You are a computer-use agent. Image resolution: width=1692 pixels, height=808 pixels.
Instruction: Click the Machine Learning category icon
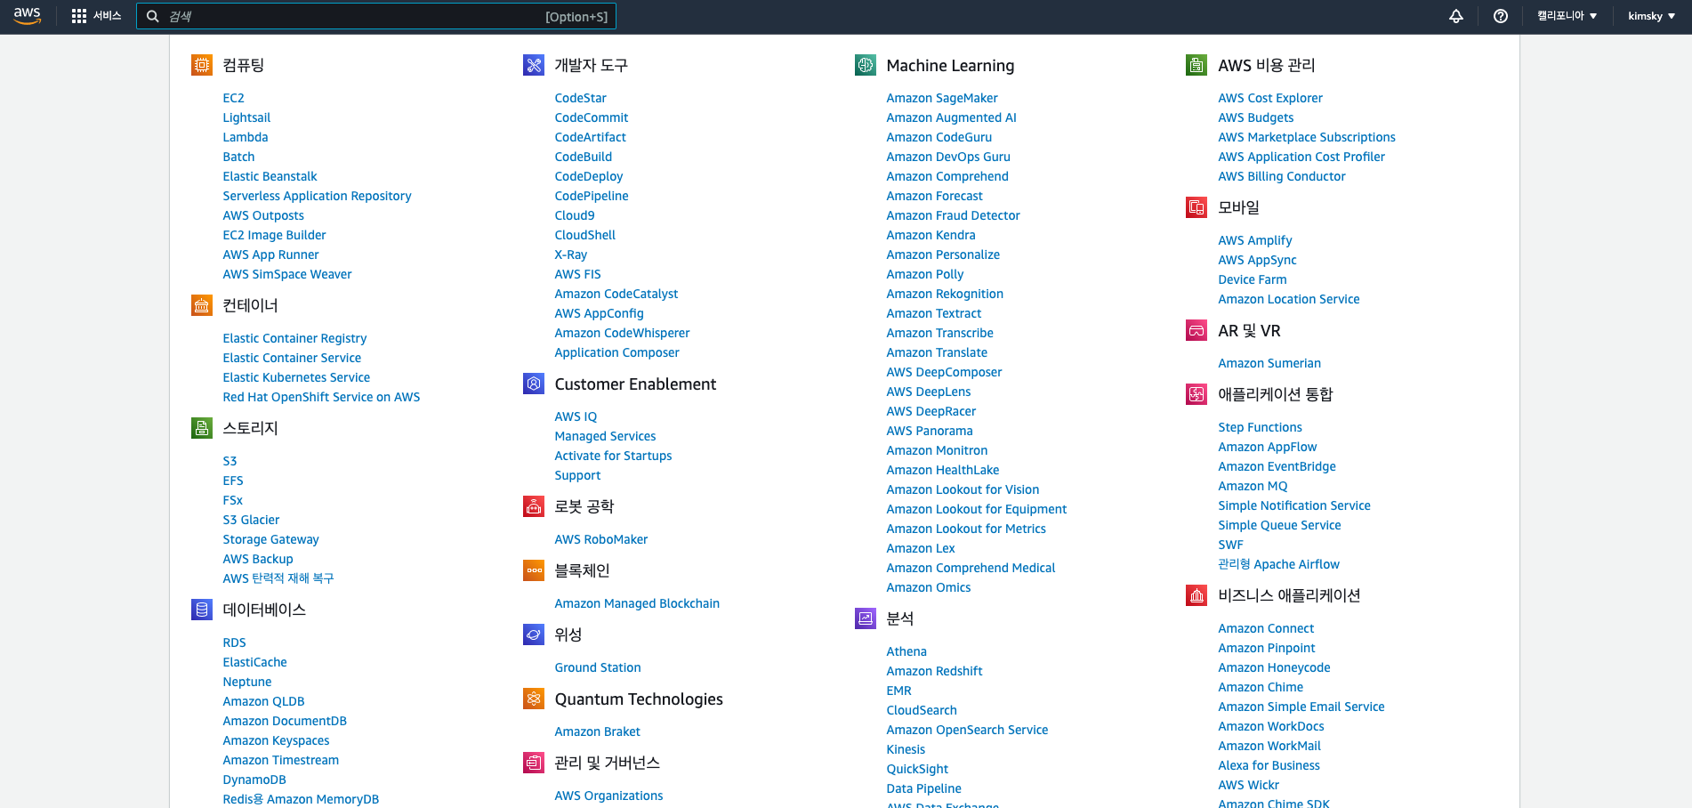click(x=866, y=65)
